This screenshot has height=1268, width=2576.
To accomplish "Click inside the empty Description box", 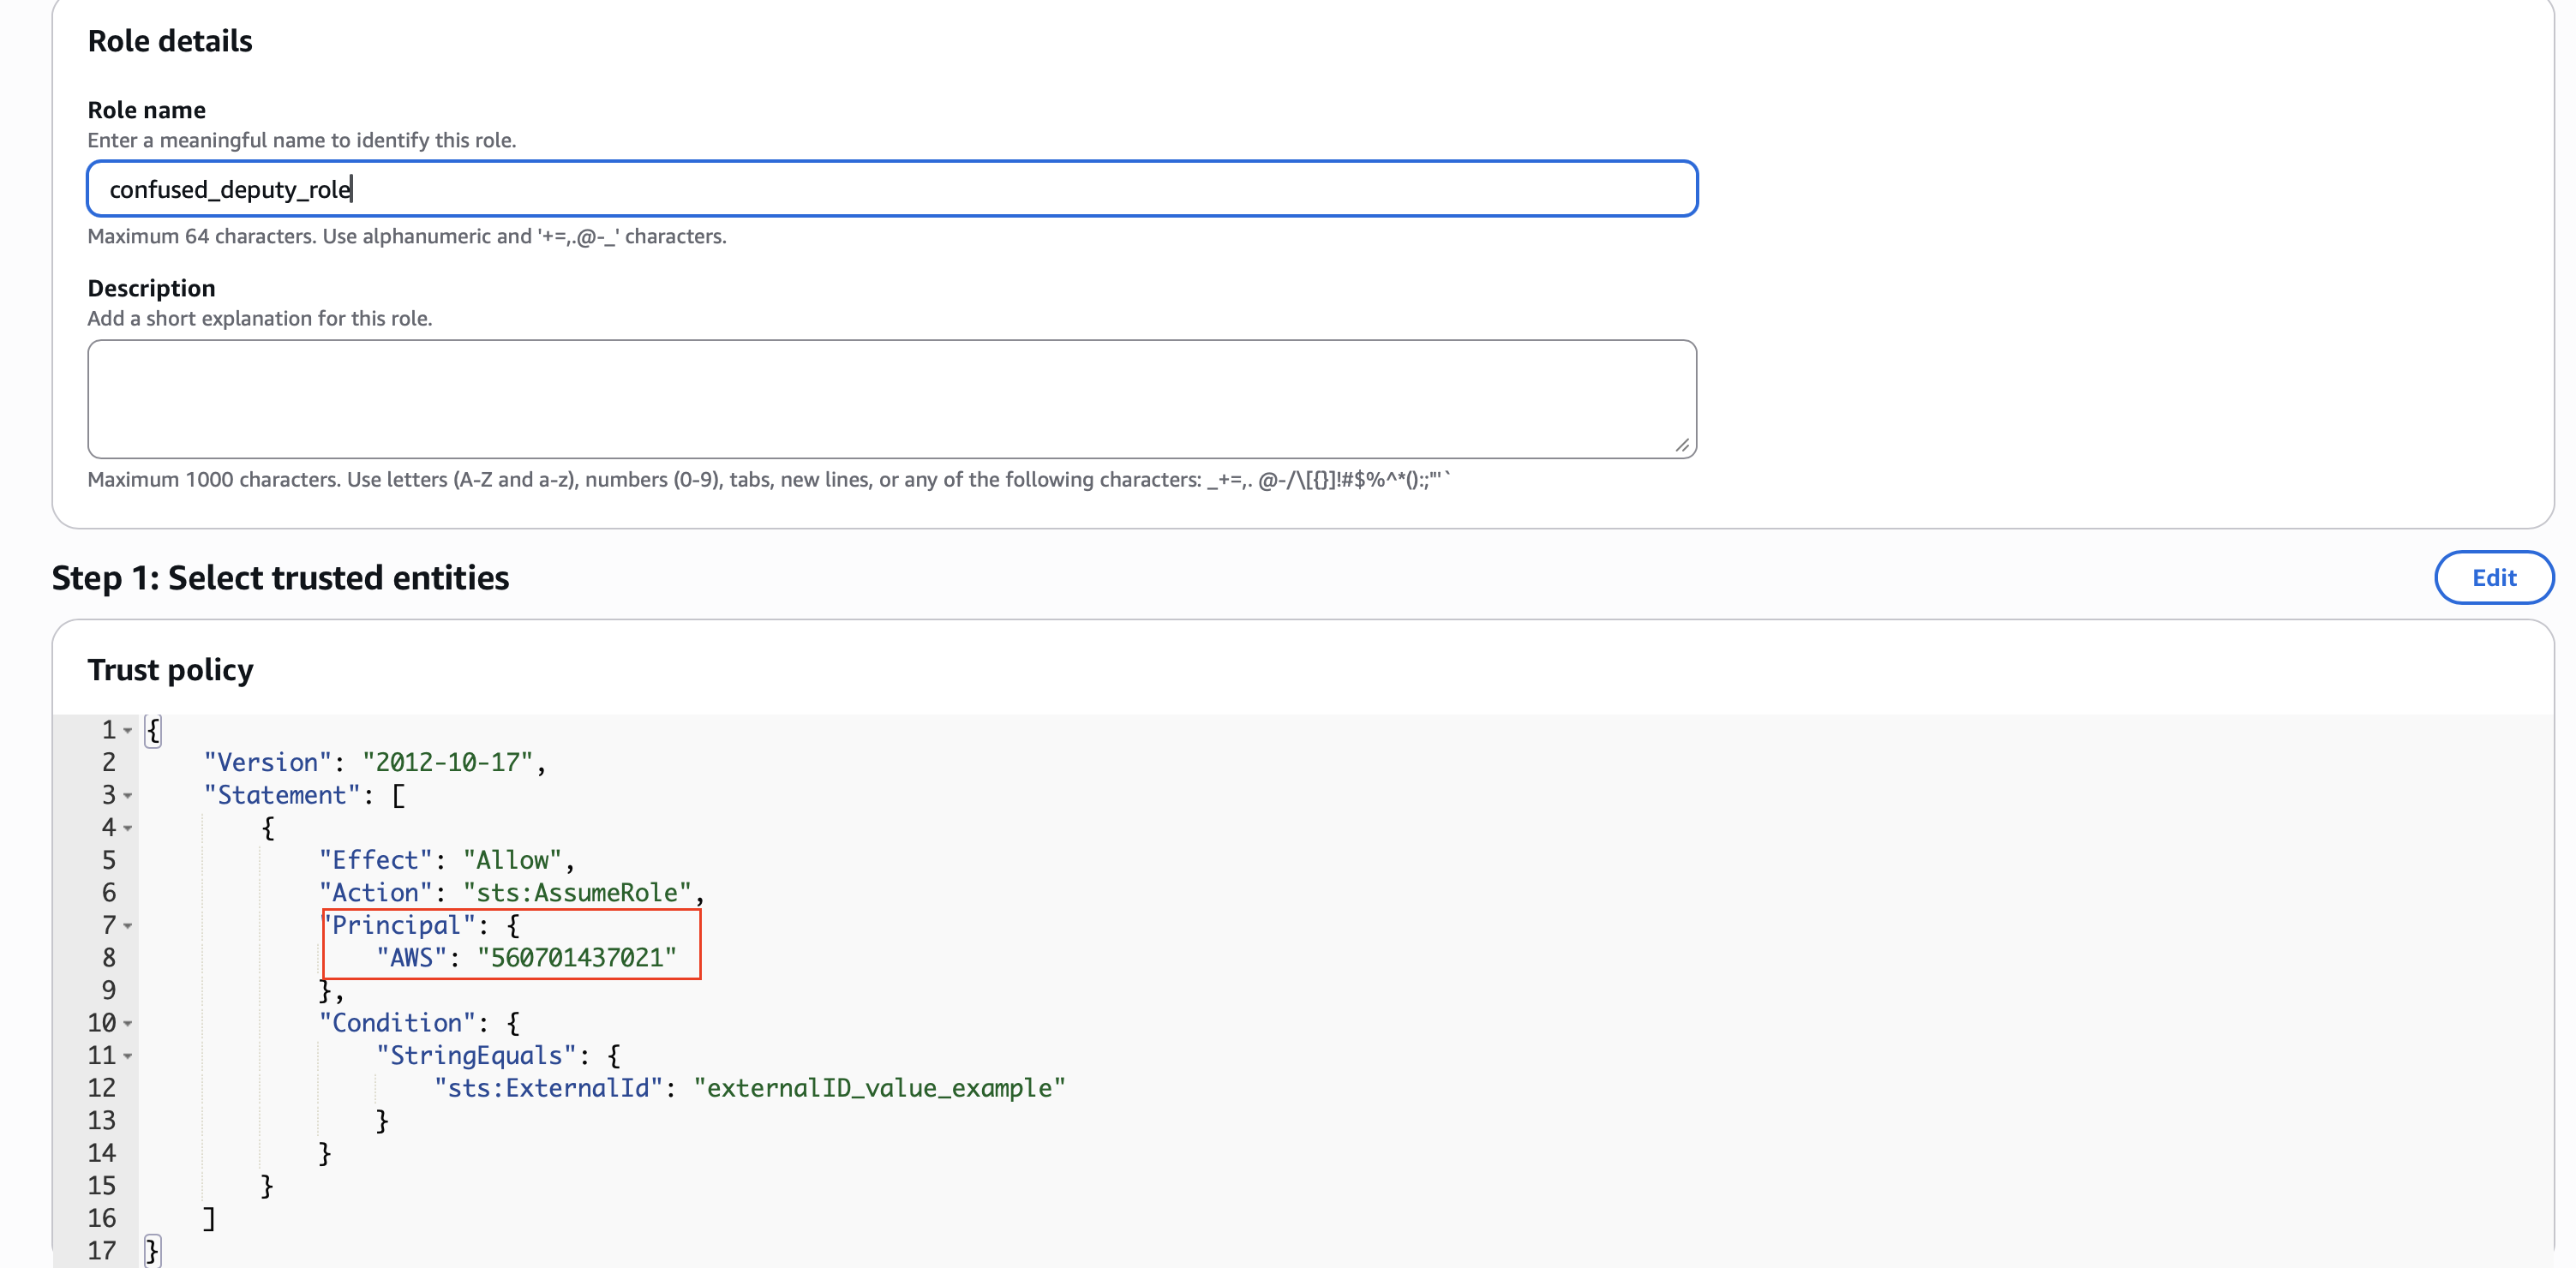I will pos(890,398).
